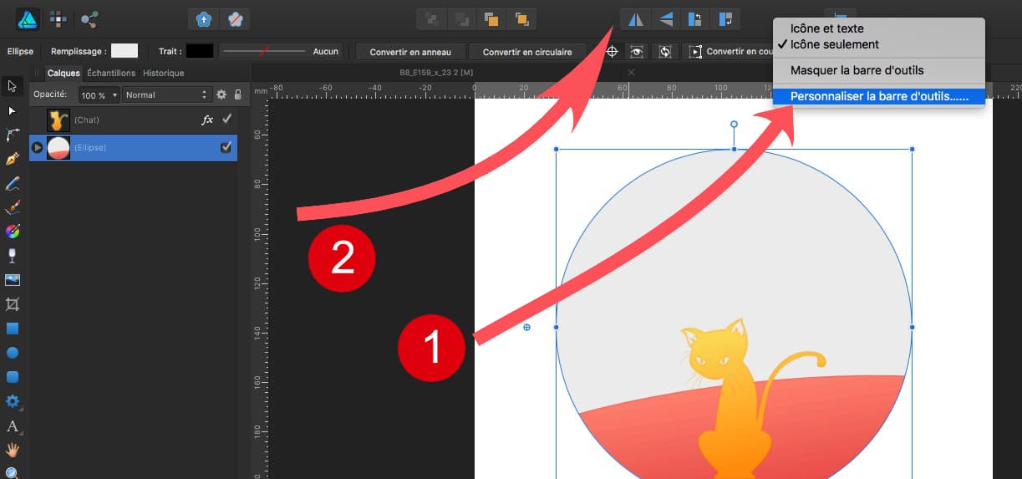Select the Cog shape tool

13,401
